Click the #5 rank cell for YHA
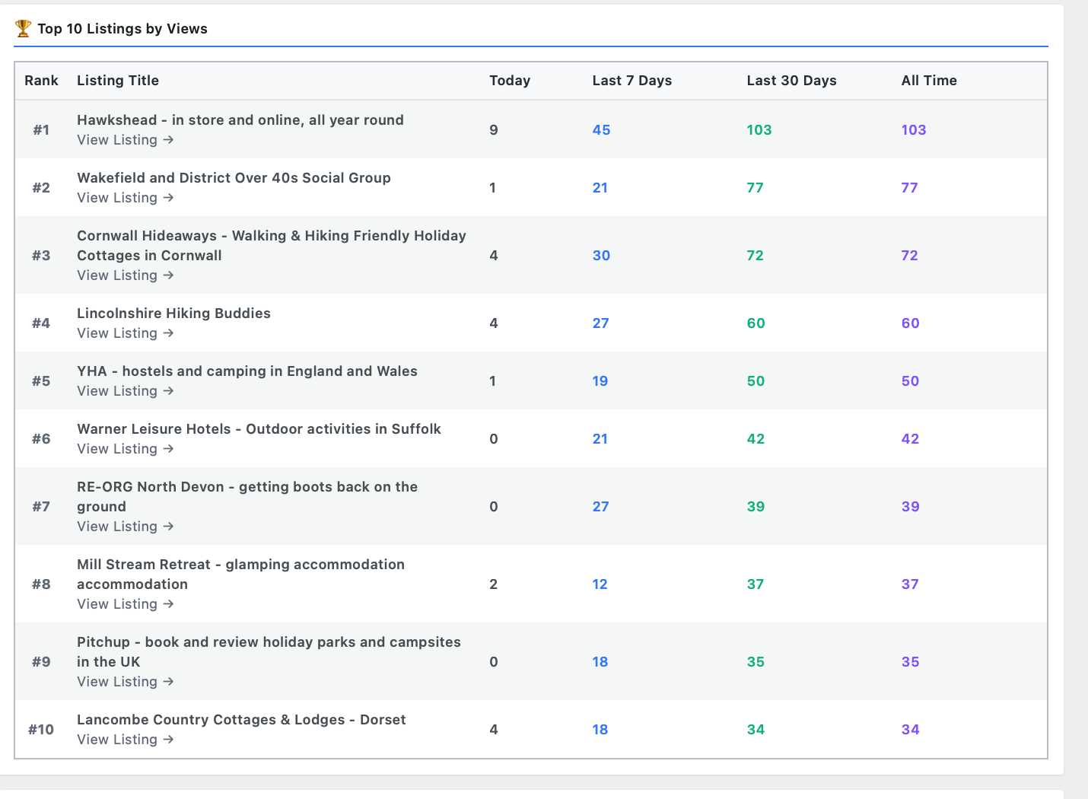This screenshot has width=1088, height=799. [41, 381]
